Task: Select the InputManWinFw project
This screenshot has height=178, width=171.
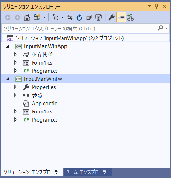Action: tap(43, 79)
